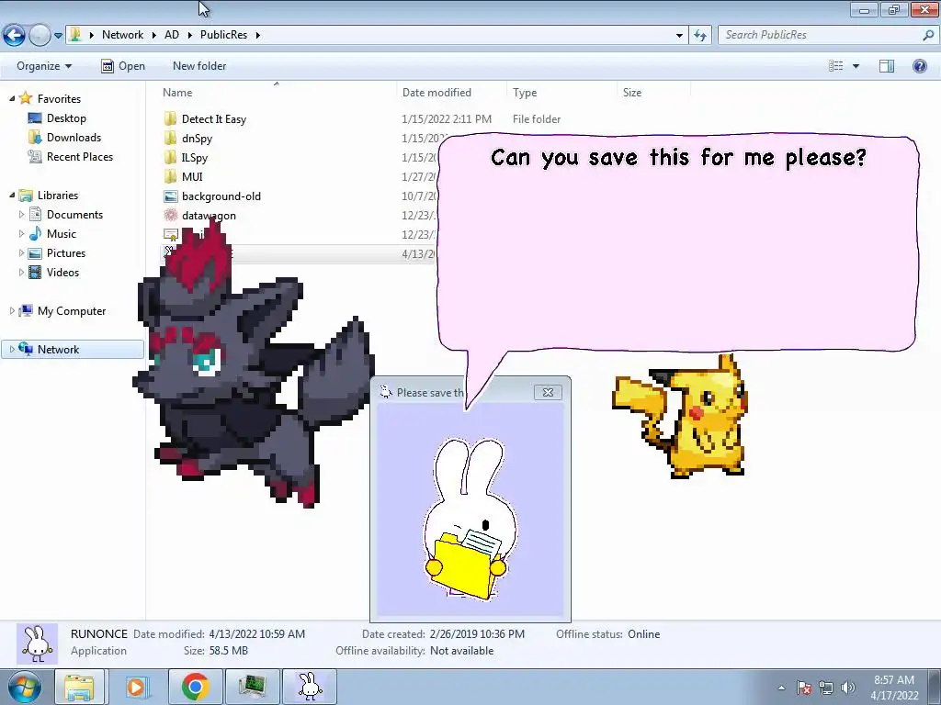Expand the My Computer node
The width and height of the screenshot is (941, 705).
pos(12,310)
